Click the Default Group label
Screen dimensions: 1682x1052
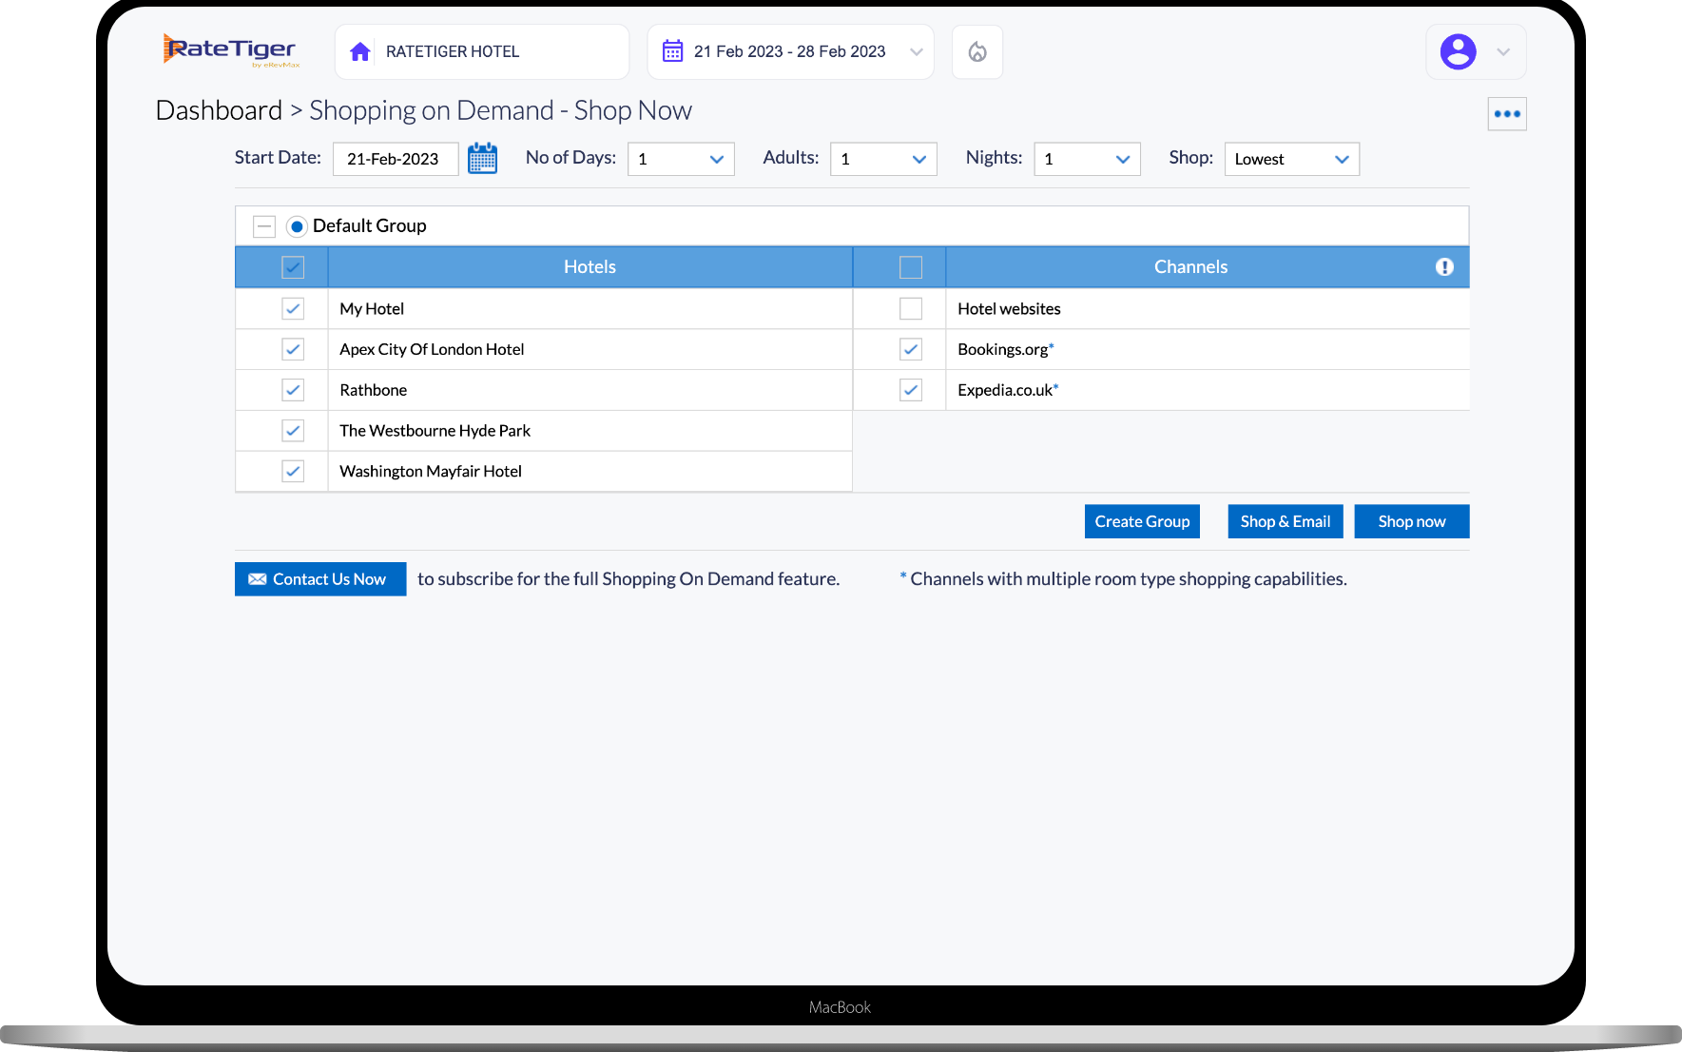[369, 226]
